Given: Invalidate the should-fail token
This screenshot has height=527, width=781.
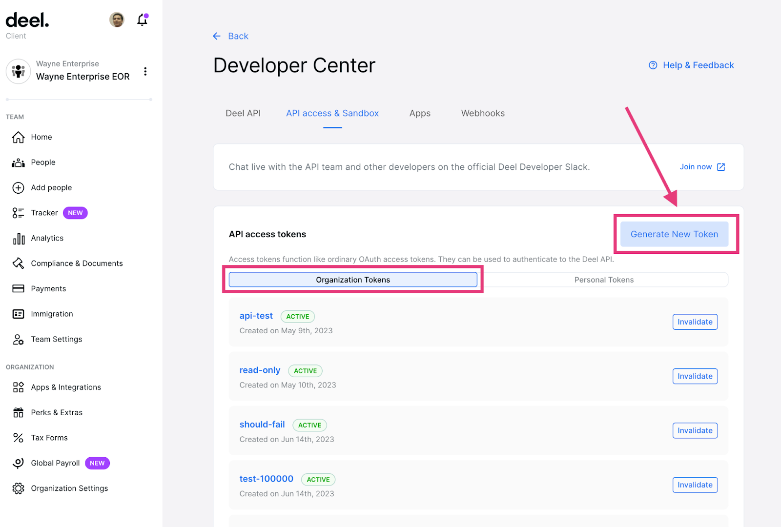Looking at the screenshot, I should 695,430.
